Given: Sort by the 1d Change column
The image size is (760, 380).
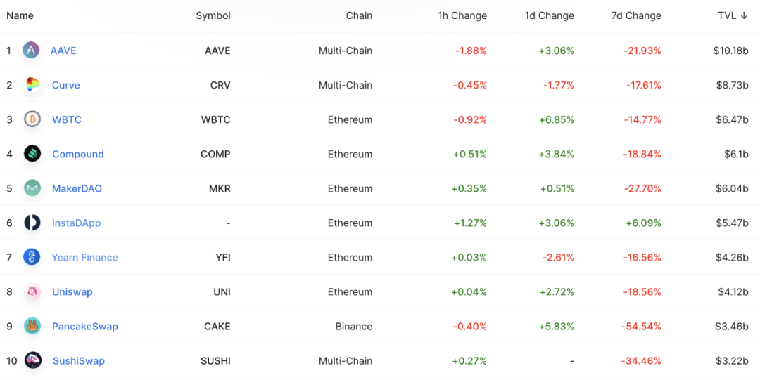Looking at the screenshot, I should click(549, 15).
